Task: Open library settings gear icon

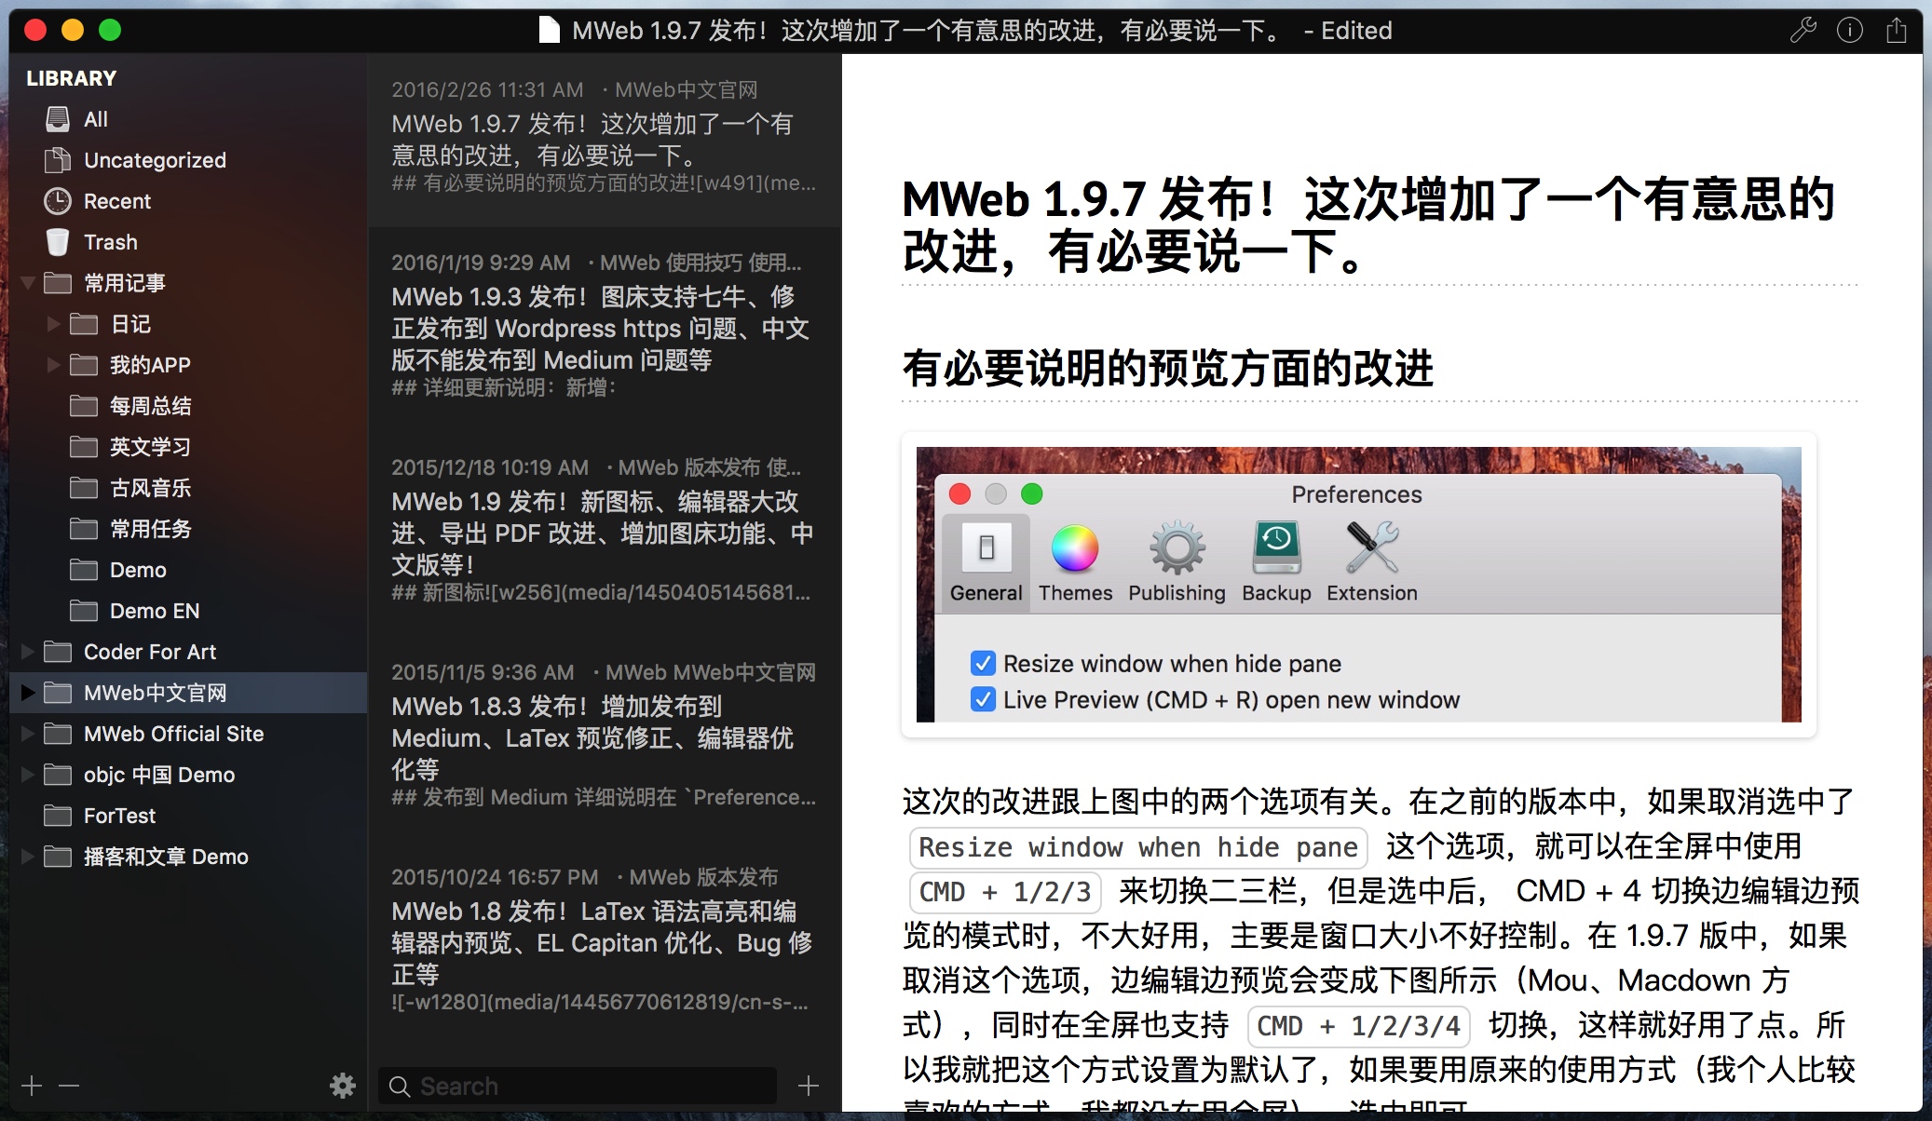Action: coord(343,1086)
